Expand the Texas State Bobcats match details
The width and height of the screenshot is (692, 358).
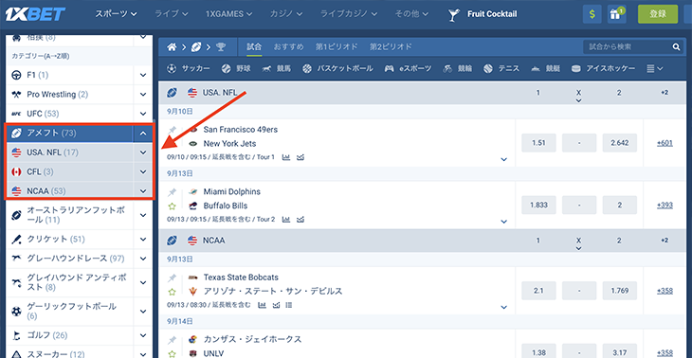click(x=504, y=307)
